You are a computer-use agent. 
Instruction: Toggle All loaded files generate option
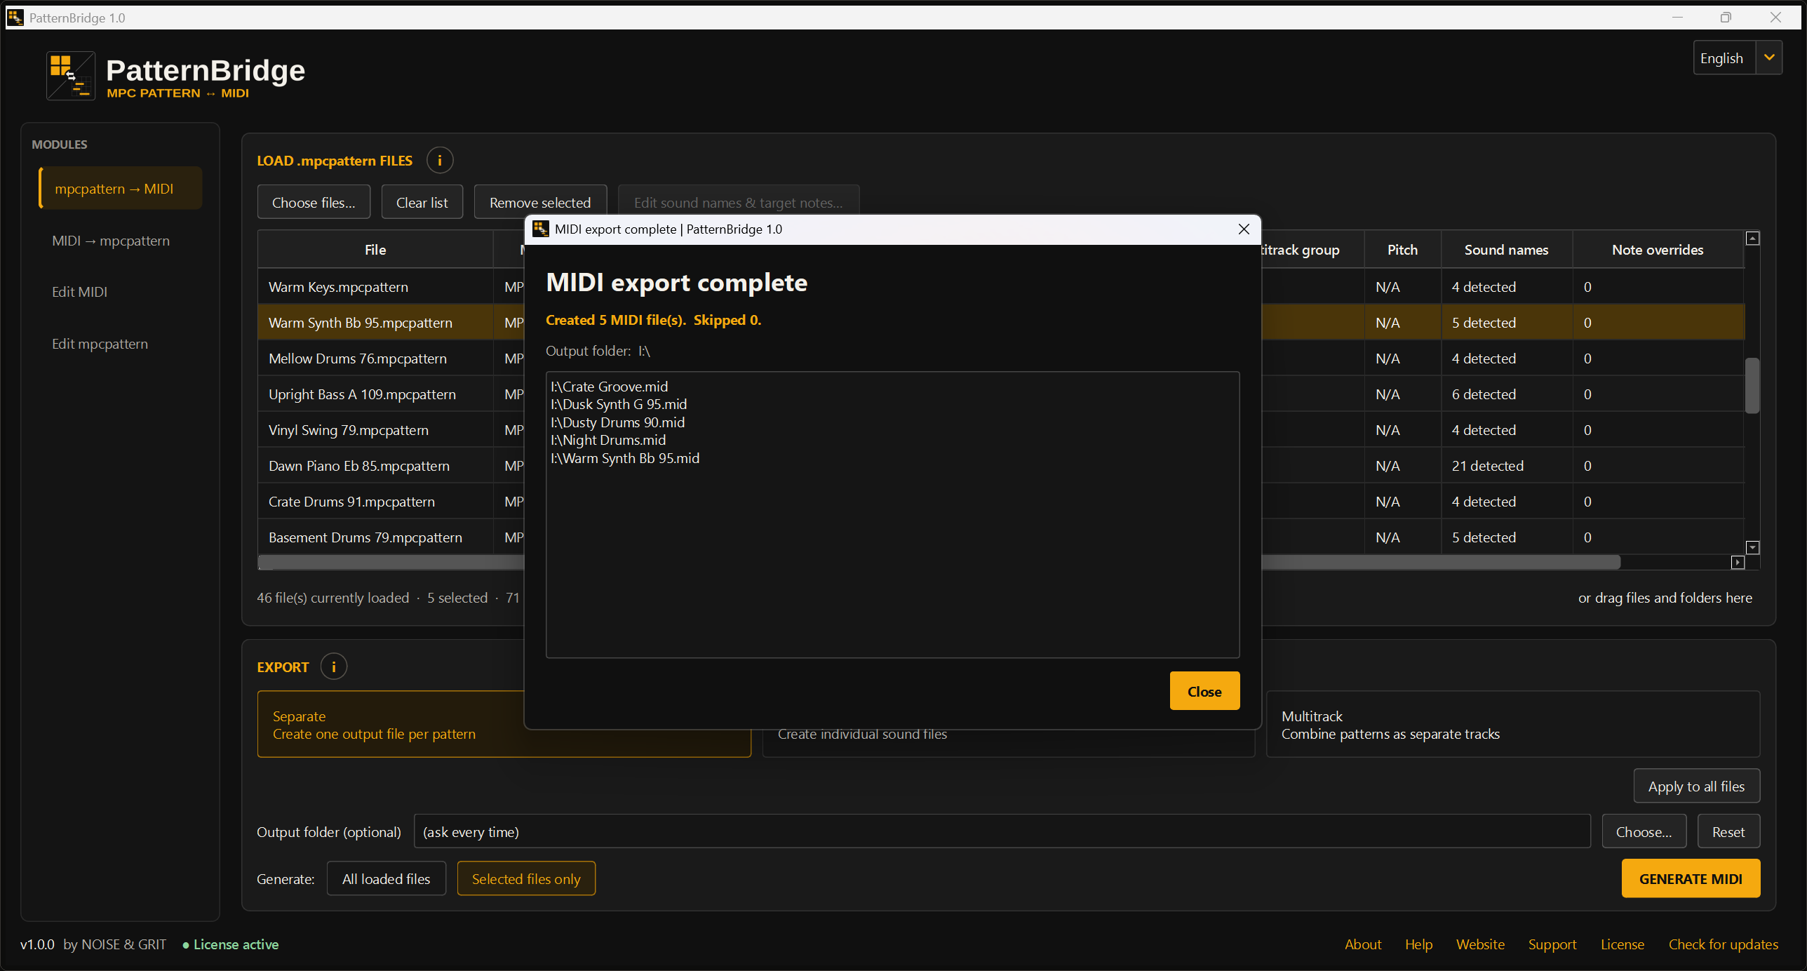tap(387, 878)
